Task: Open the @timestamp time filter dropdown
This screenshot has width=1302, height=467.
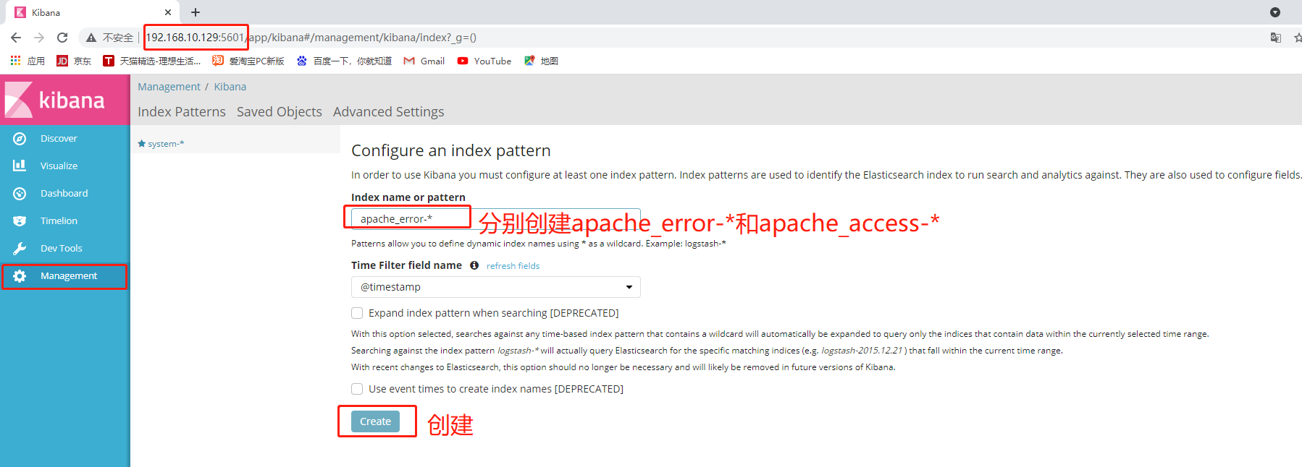Action: [496, 287]
